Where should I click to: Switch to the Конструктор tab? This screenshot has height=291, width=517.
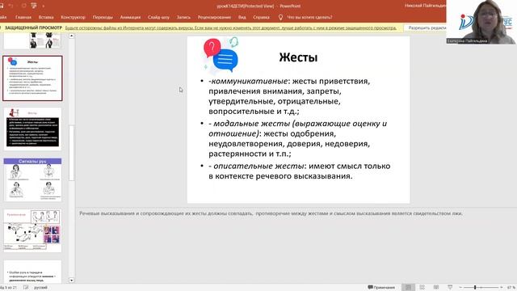pos(73,17)
